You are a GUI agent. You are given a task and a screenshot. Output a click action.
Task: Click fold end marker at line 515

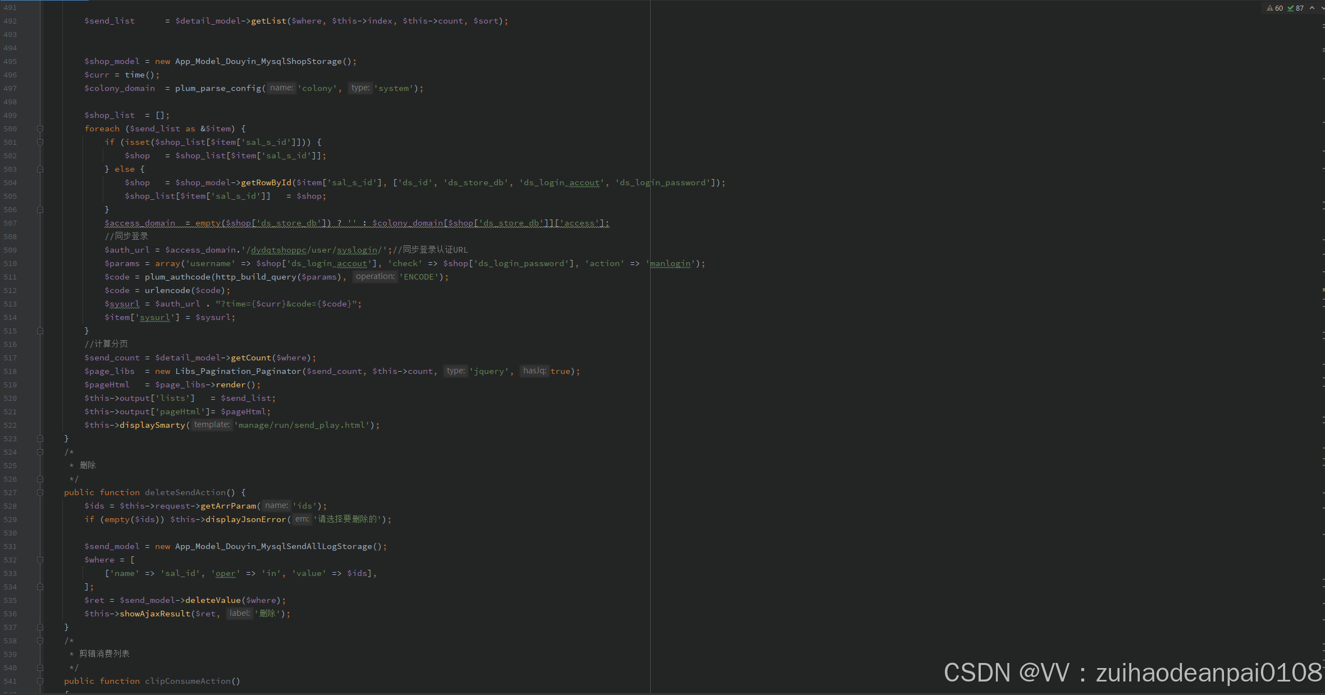[40, 331]
